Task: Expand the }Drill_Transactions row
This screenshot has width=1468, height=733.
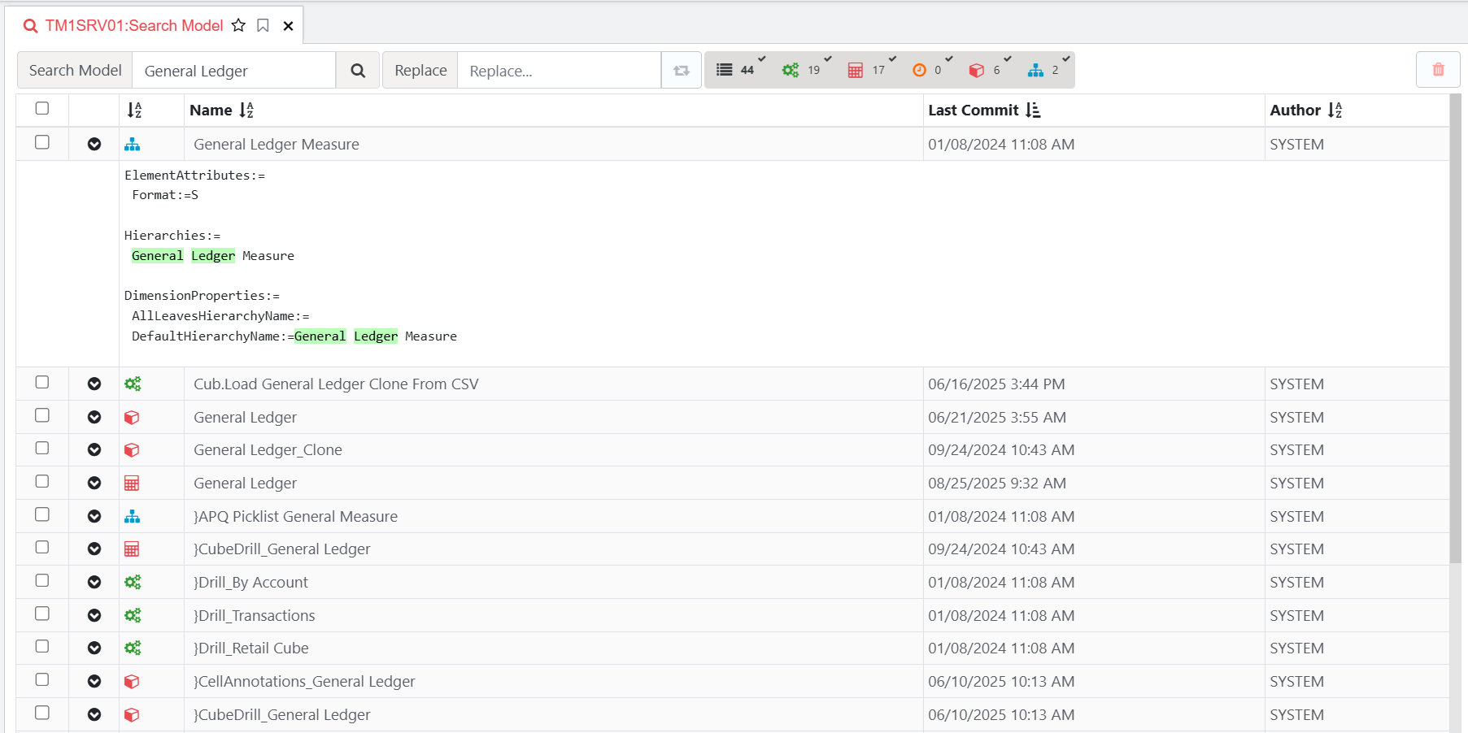Action: pyautogui.click(x=94, y=615)
